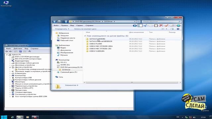
Task: Select USB3.0 NEC D720200-200A folder
Action: [101, 46]
